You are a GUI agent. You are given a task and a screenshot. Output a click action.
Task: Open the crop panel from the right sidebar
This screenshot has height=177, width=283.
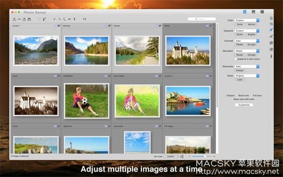(271, 24)
